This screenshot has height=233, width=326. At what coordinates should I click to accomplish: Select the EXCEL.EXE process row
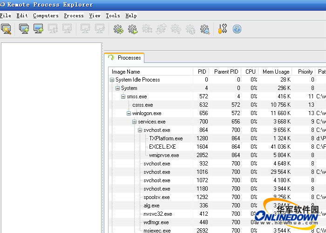[162, 147]
